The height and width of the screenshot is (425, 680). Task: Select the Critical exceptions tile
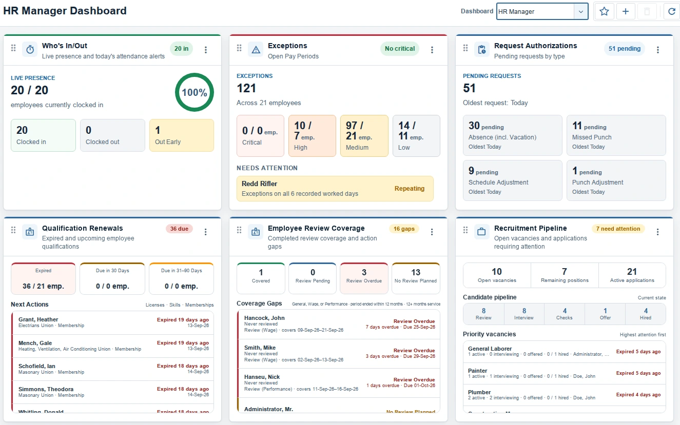260,136
